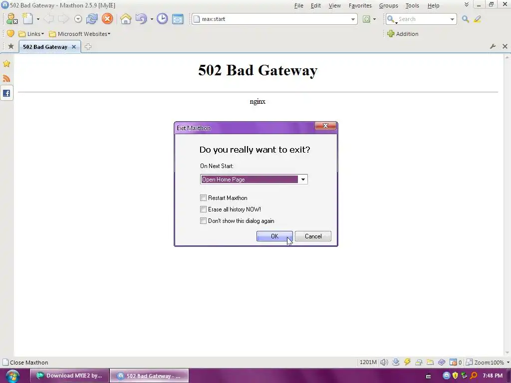This screenshot has width=511, height=383.
Task: Click the lightning bolt status bar icon
Action: point(407,362)
